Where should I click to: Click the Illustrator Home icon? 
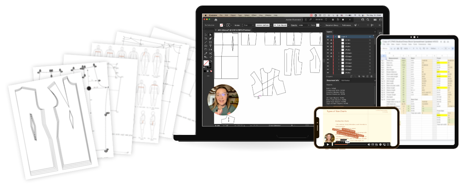tap(216, 20)
